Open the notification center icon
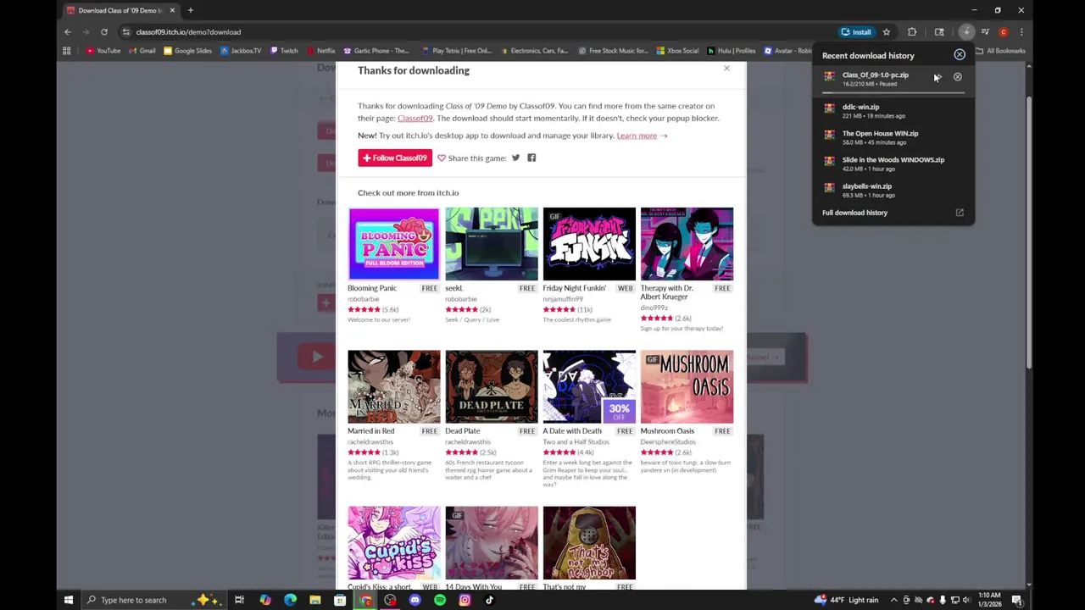The width and height of the screenshot is (1085, 610). tap(1016, 600)
